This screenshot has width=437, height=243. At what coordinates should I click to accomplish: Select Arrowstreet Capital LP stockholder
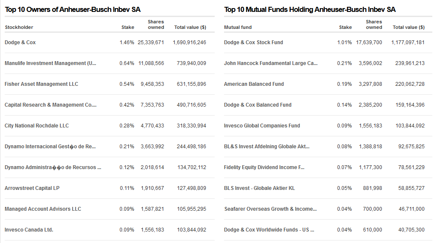pos(32,188)
